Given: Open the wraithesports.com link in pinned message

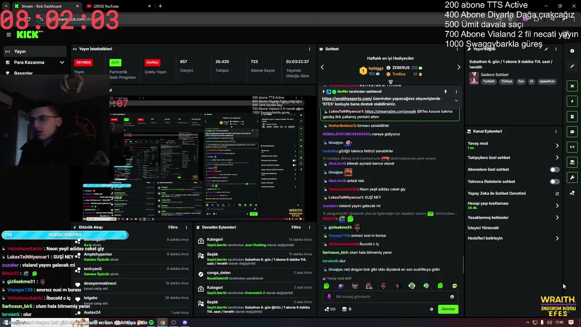Looking at the screenshot, I should coord(347,99).
